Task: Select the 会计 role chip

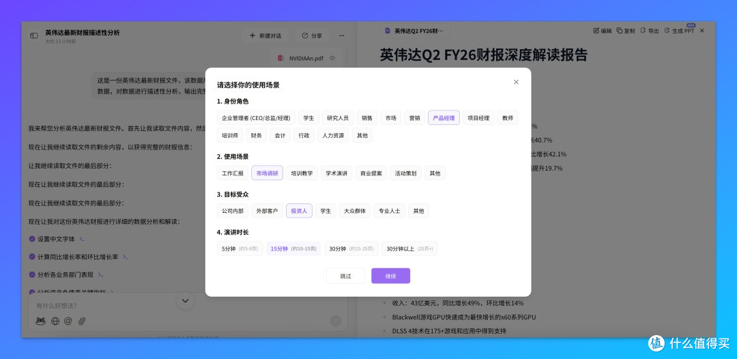Action: (x=280, y=135)
